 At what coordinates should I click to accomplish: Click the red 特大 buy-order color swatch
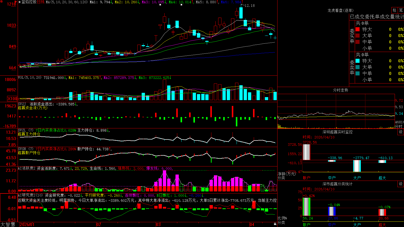[x=358, y=29]
